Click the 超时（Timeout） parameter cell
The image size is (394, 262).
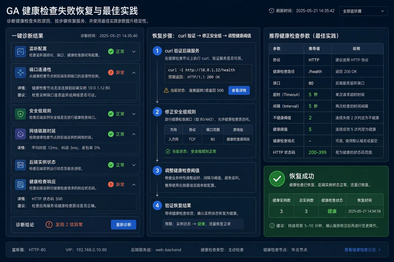pyautogui.click(x=286, y=95)
